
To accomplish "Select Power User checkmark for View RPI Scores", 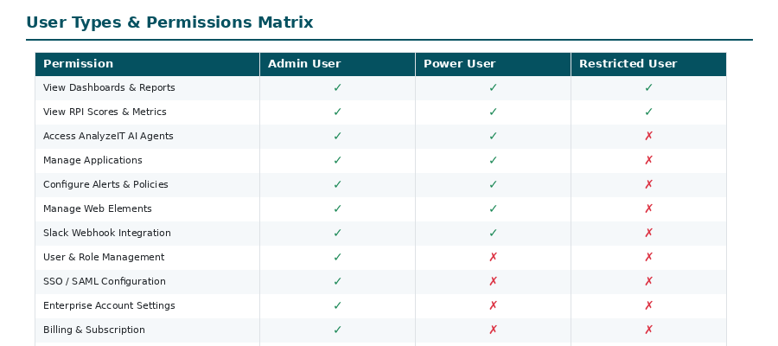I will click(x=493, y=112).
